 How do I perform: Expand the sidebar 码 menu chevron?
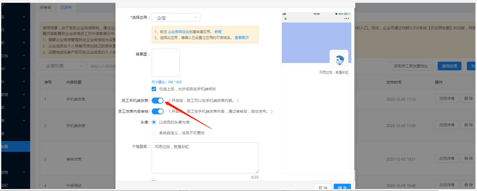pyautogui.click(x=24, y=30)
